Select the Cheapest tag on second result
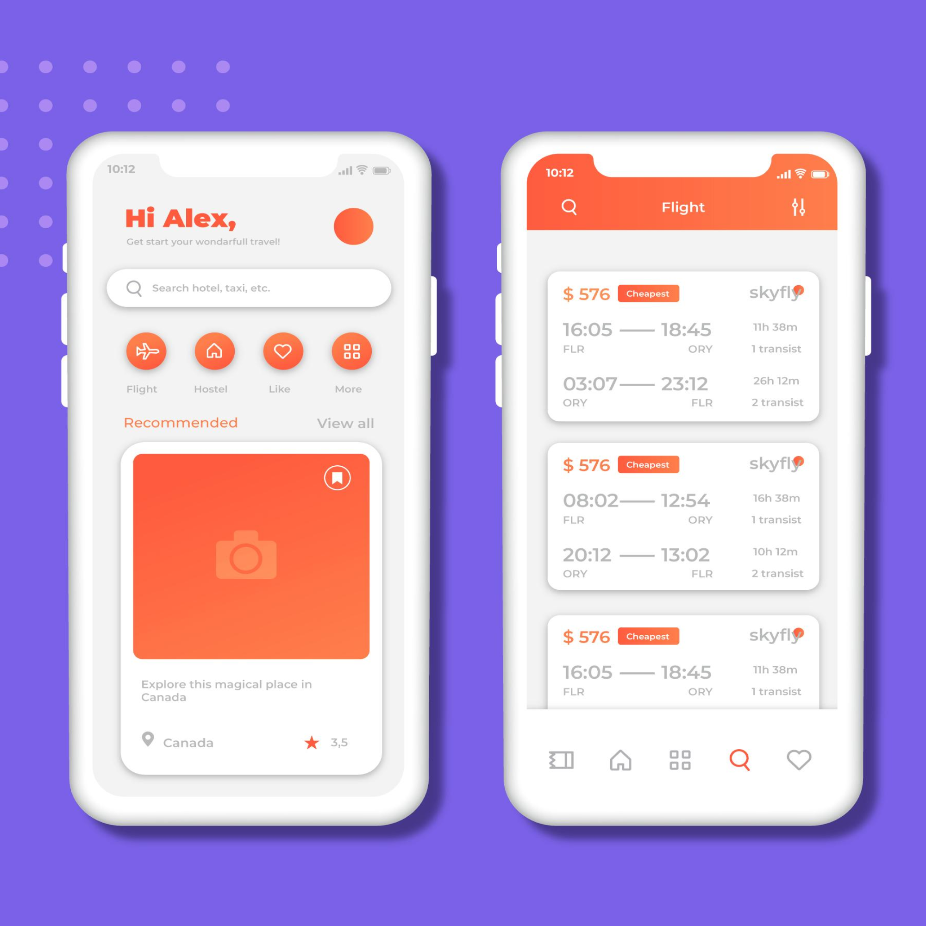The image size is (926, 926). (646, 465)
